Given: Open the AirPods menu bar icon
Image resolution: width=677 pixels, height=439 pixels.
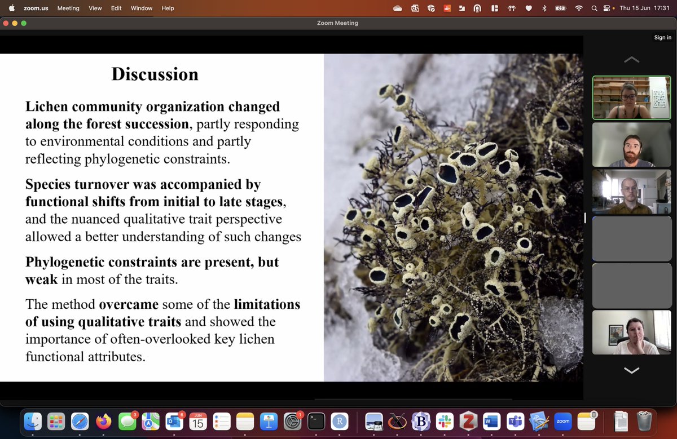Looking at the screenshot, I should pyautogui.click(x=512, y=8).
